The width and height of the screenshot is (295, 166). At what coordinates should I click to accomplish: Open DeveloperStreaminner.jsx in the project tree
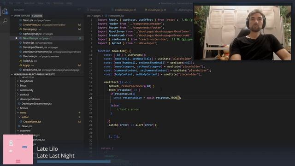[x=36, y=104]
